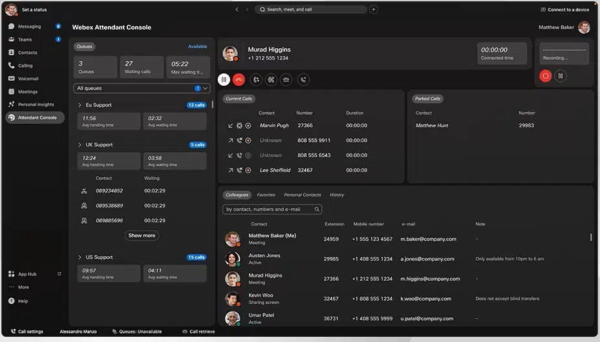The image size is (600, 342).
Task: Pause the call recording
Action: point(560,76)
